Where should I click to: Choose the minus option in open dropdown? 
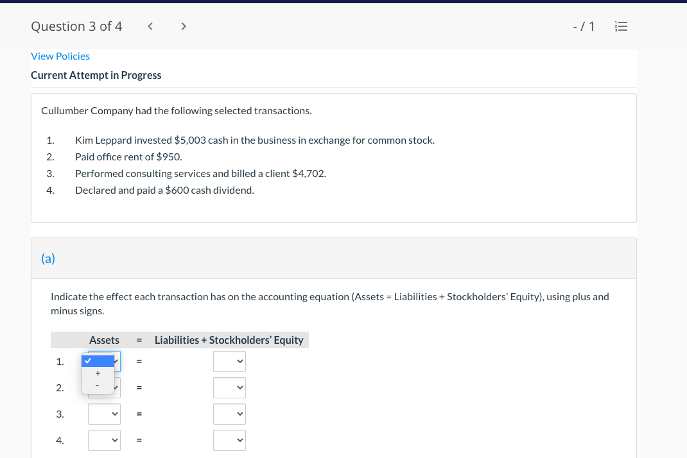98,386
